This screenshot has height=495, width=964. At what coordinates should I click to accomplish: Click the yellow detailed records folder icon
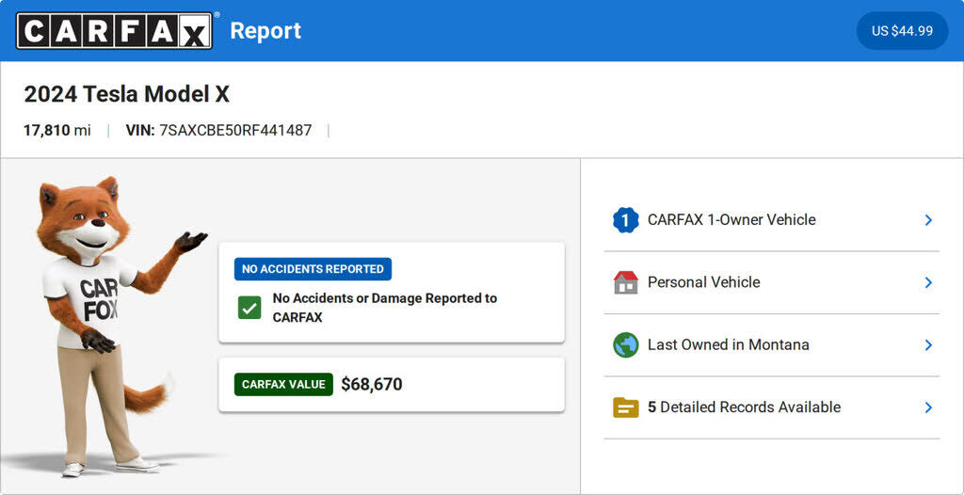[x=625, y=407]
